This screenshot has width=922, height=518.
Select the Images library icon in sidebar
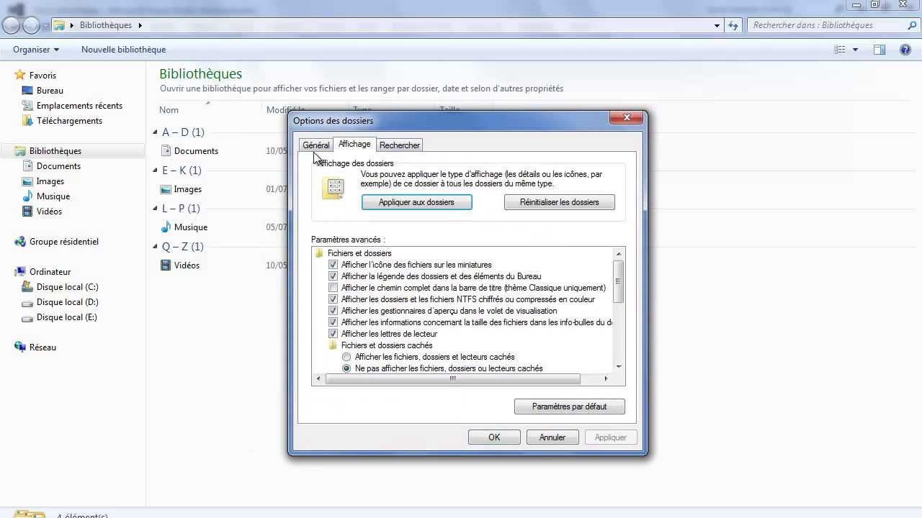(27, 181)
